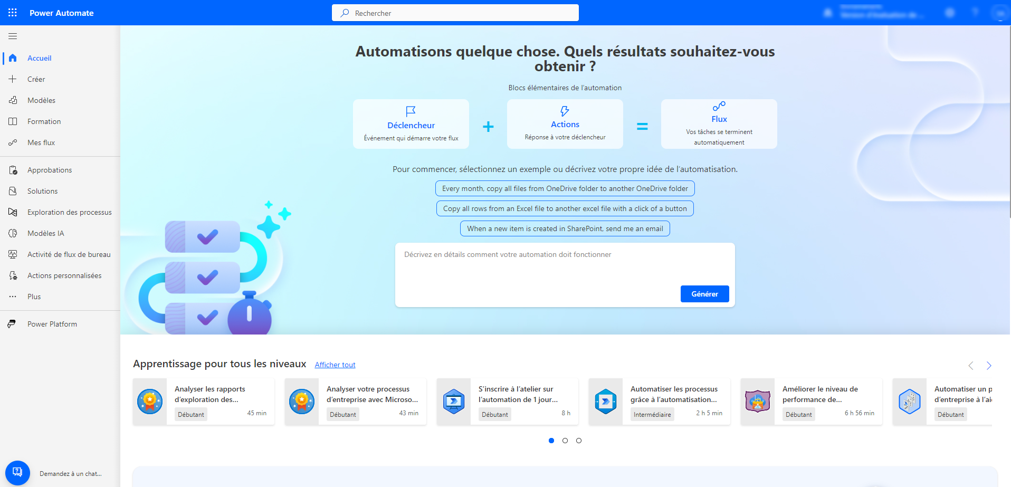Click the Afficher tout link

tap(335, 365)
